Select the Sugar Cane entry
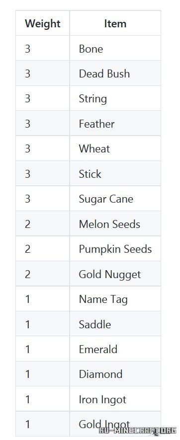Viewport: 180px width, 440px height. click(x=106, y=199)
